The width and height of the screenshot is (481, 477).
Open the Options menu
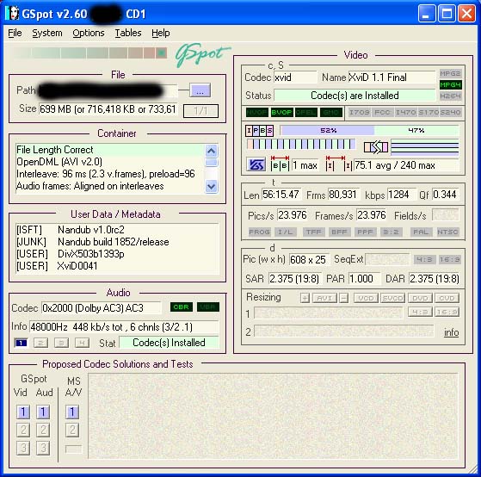[x=89, y=33]
